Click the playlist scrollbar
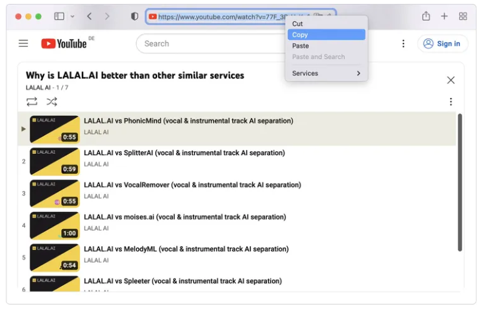This screenshot has height=313, width=483. (x=460, y=182)
